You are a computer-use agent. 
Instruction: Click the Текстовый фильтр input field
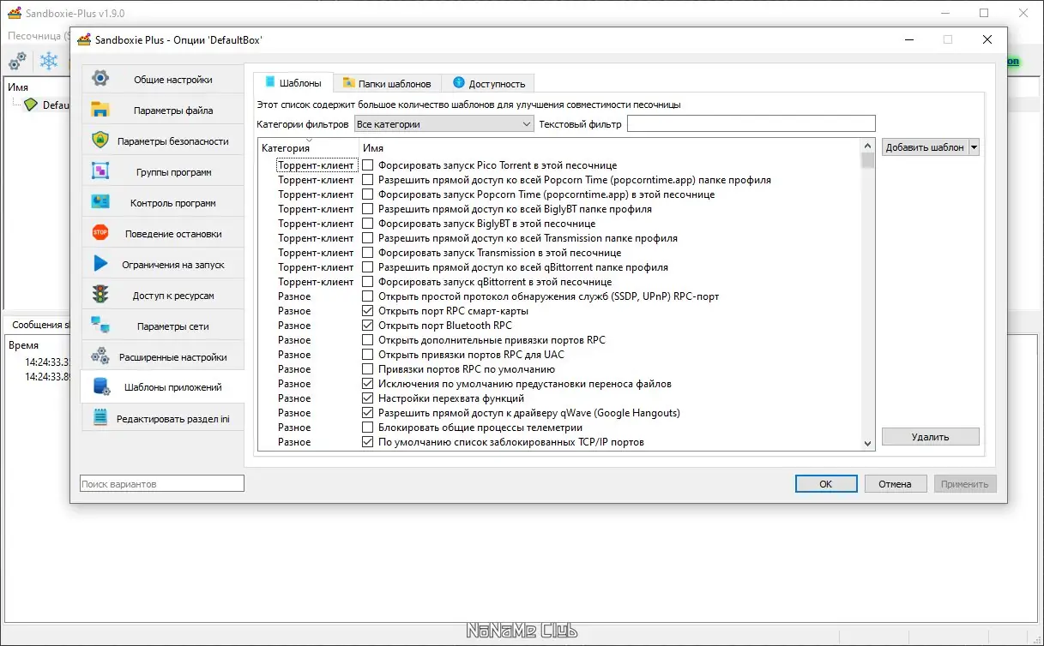point(751,124)
